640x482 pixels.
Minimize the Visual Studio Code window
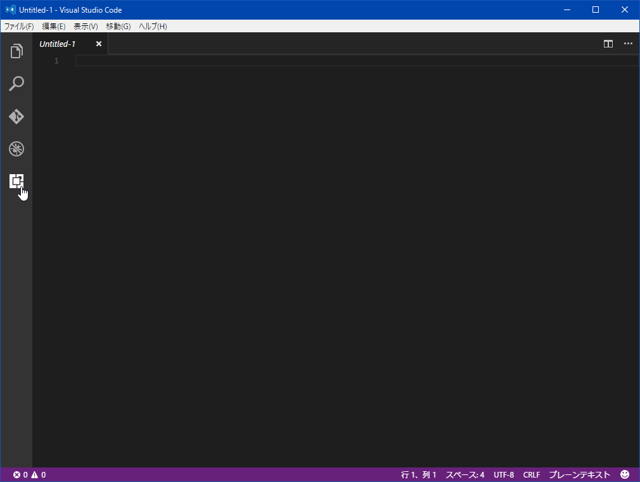pyautogui.click(x=567, y=10)
